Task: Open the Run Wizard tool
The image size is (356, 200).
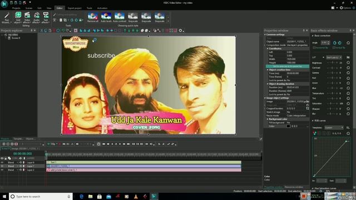Action: coord(7,18)
